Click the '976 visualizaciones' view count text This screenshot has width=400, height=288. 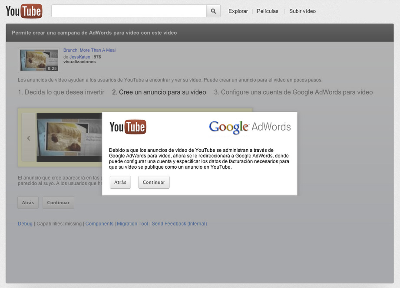82,59
